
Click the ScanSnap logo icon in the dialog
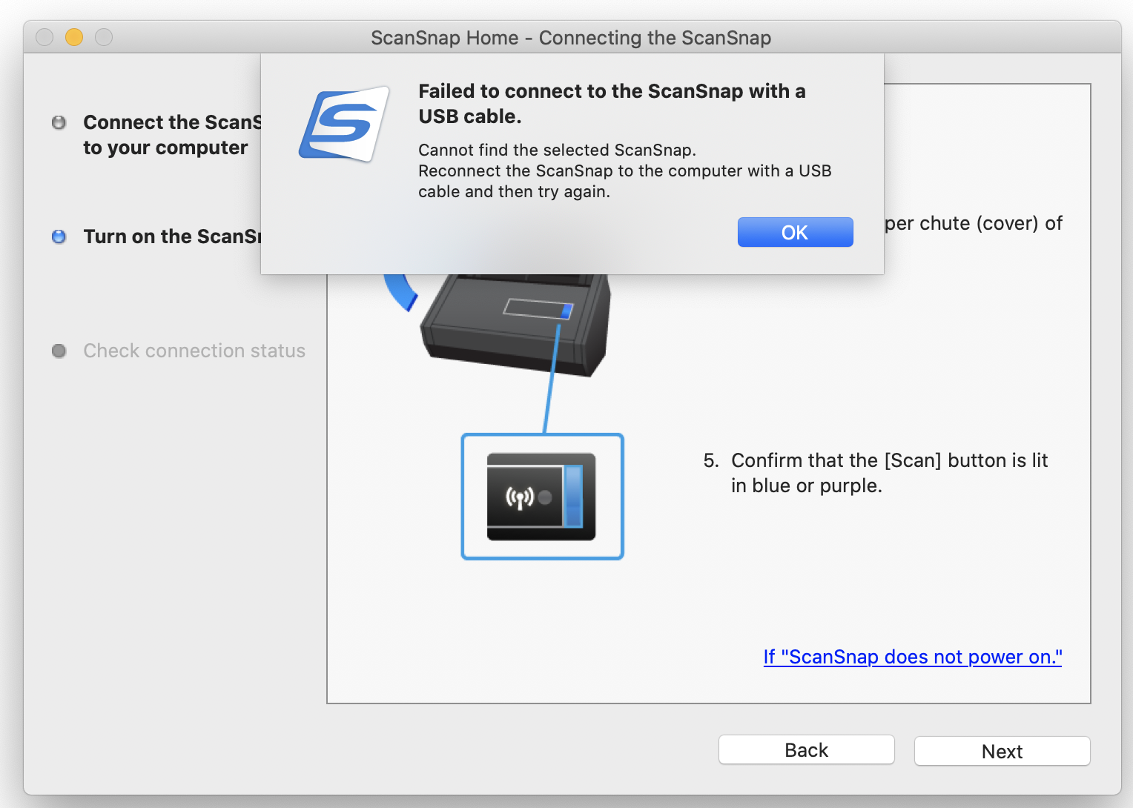tap(344, 124)
